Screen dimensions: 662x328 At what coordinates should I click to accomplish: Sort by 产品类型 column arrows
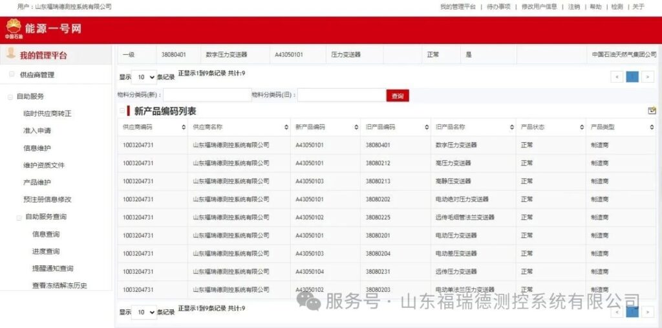coord(652,127)
